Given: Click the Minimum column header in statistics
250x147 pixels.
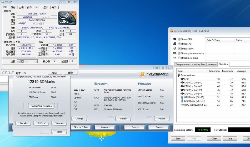Looking at the screenshot, I should (214, 71).
